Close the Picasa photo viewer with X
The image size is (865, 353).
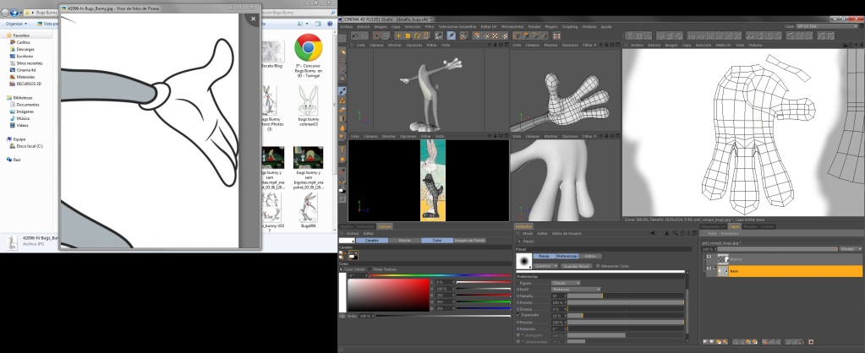tap(253, 19)
